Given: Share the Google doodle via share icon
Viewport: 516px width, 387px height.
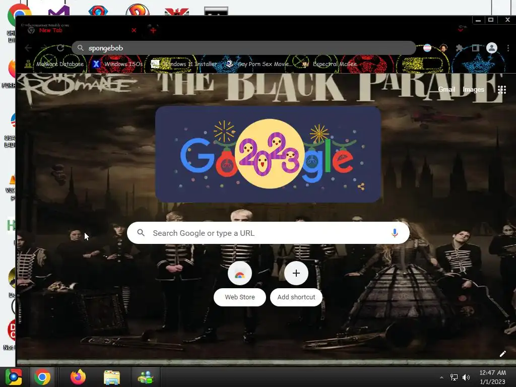Looking at the screenshot, I should (x=361, y=186).
